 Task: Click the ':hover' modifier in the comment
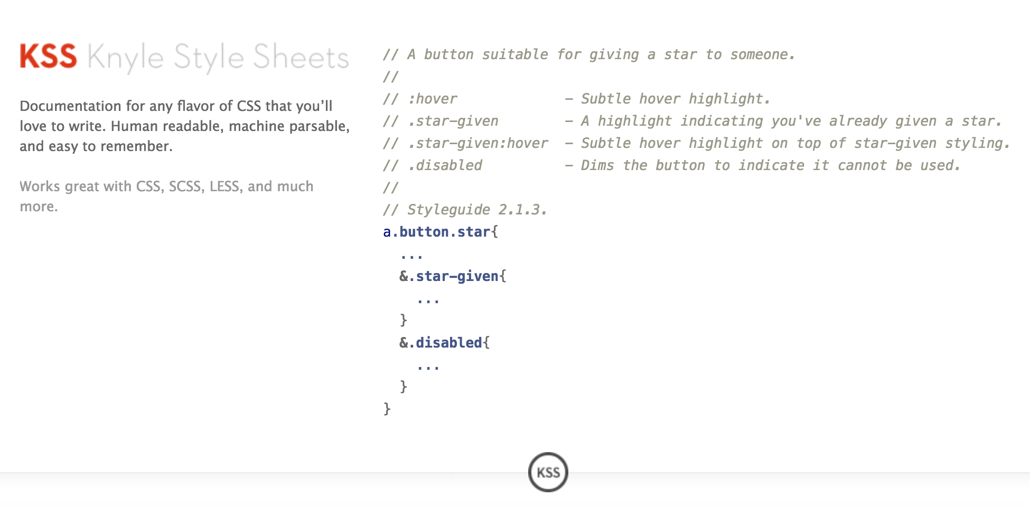tap(433, 99)
